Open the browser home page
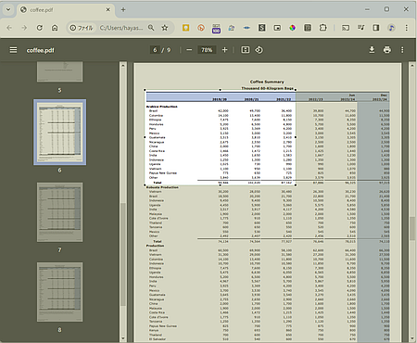The height and width of the screenshot is (343, 417). pos(55,28)
